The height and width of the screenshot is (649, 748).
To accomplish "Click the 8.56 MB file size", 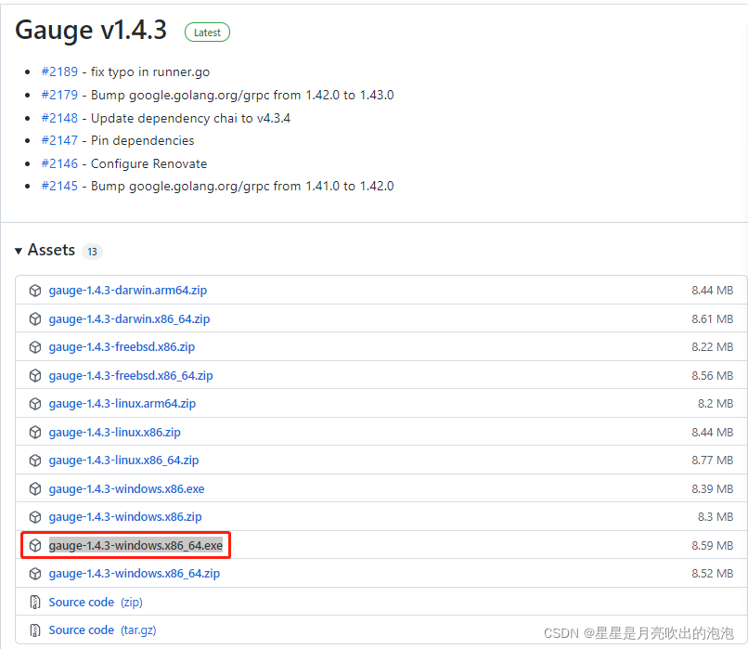I will point(712,375).
